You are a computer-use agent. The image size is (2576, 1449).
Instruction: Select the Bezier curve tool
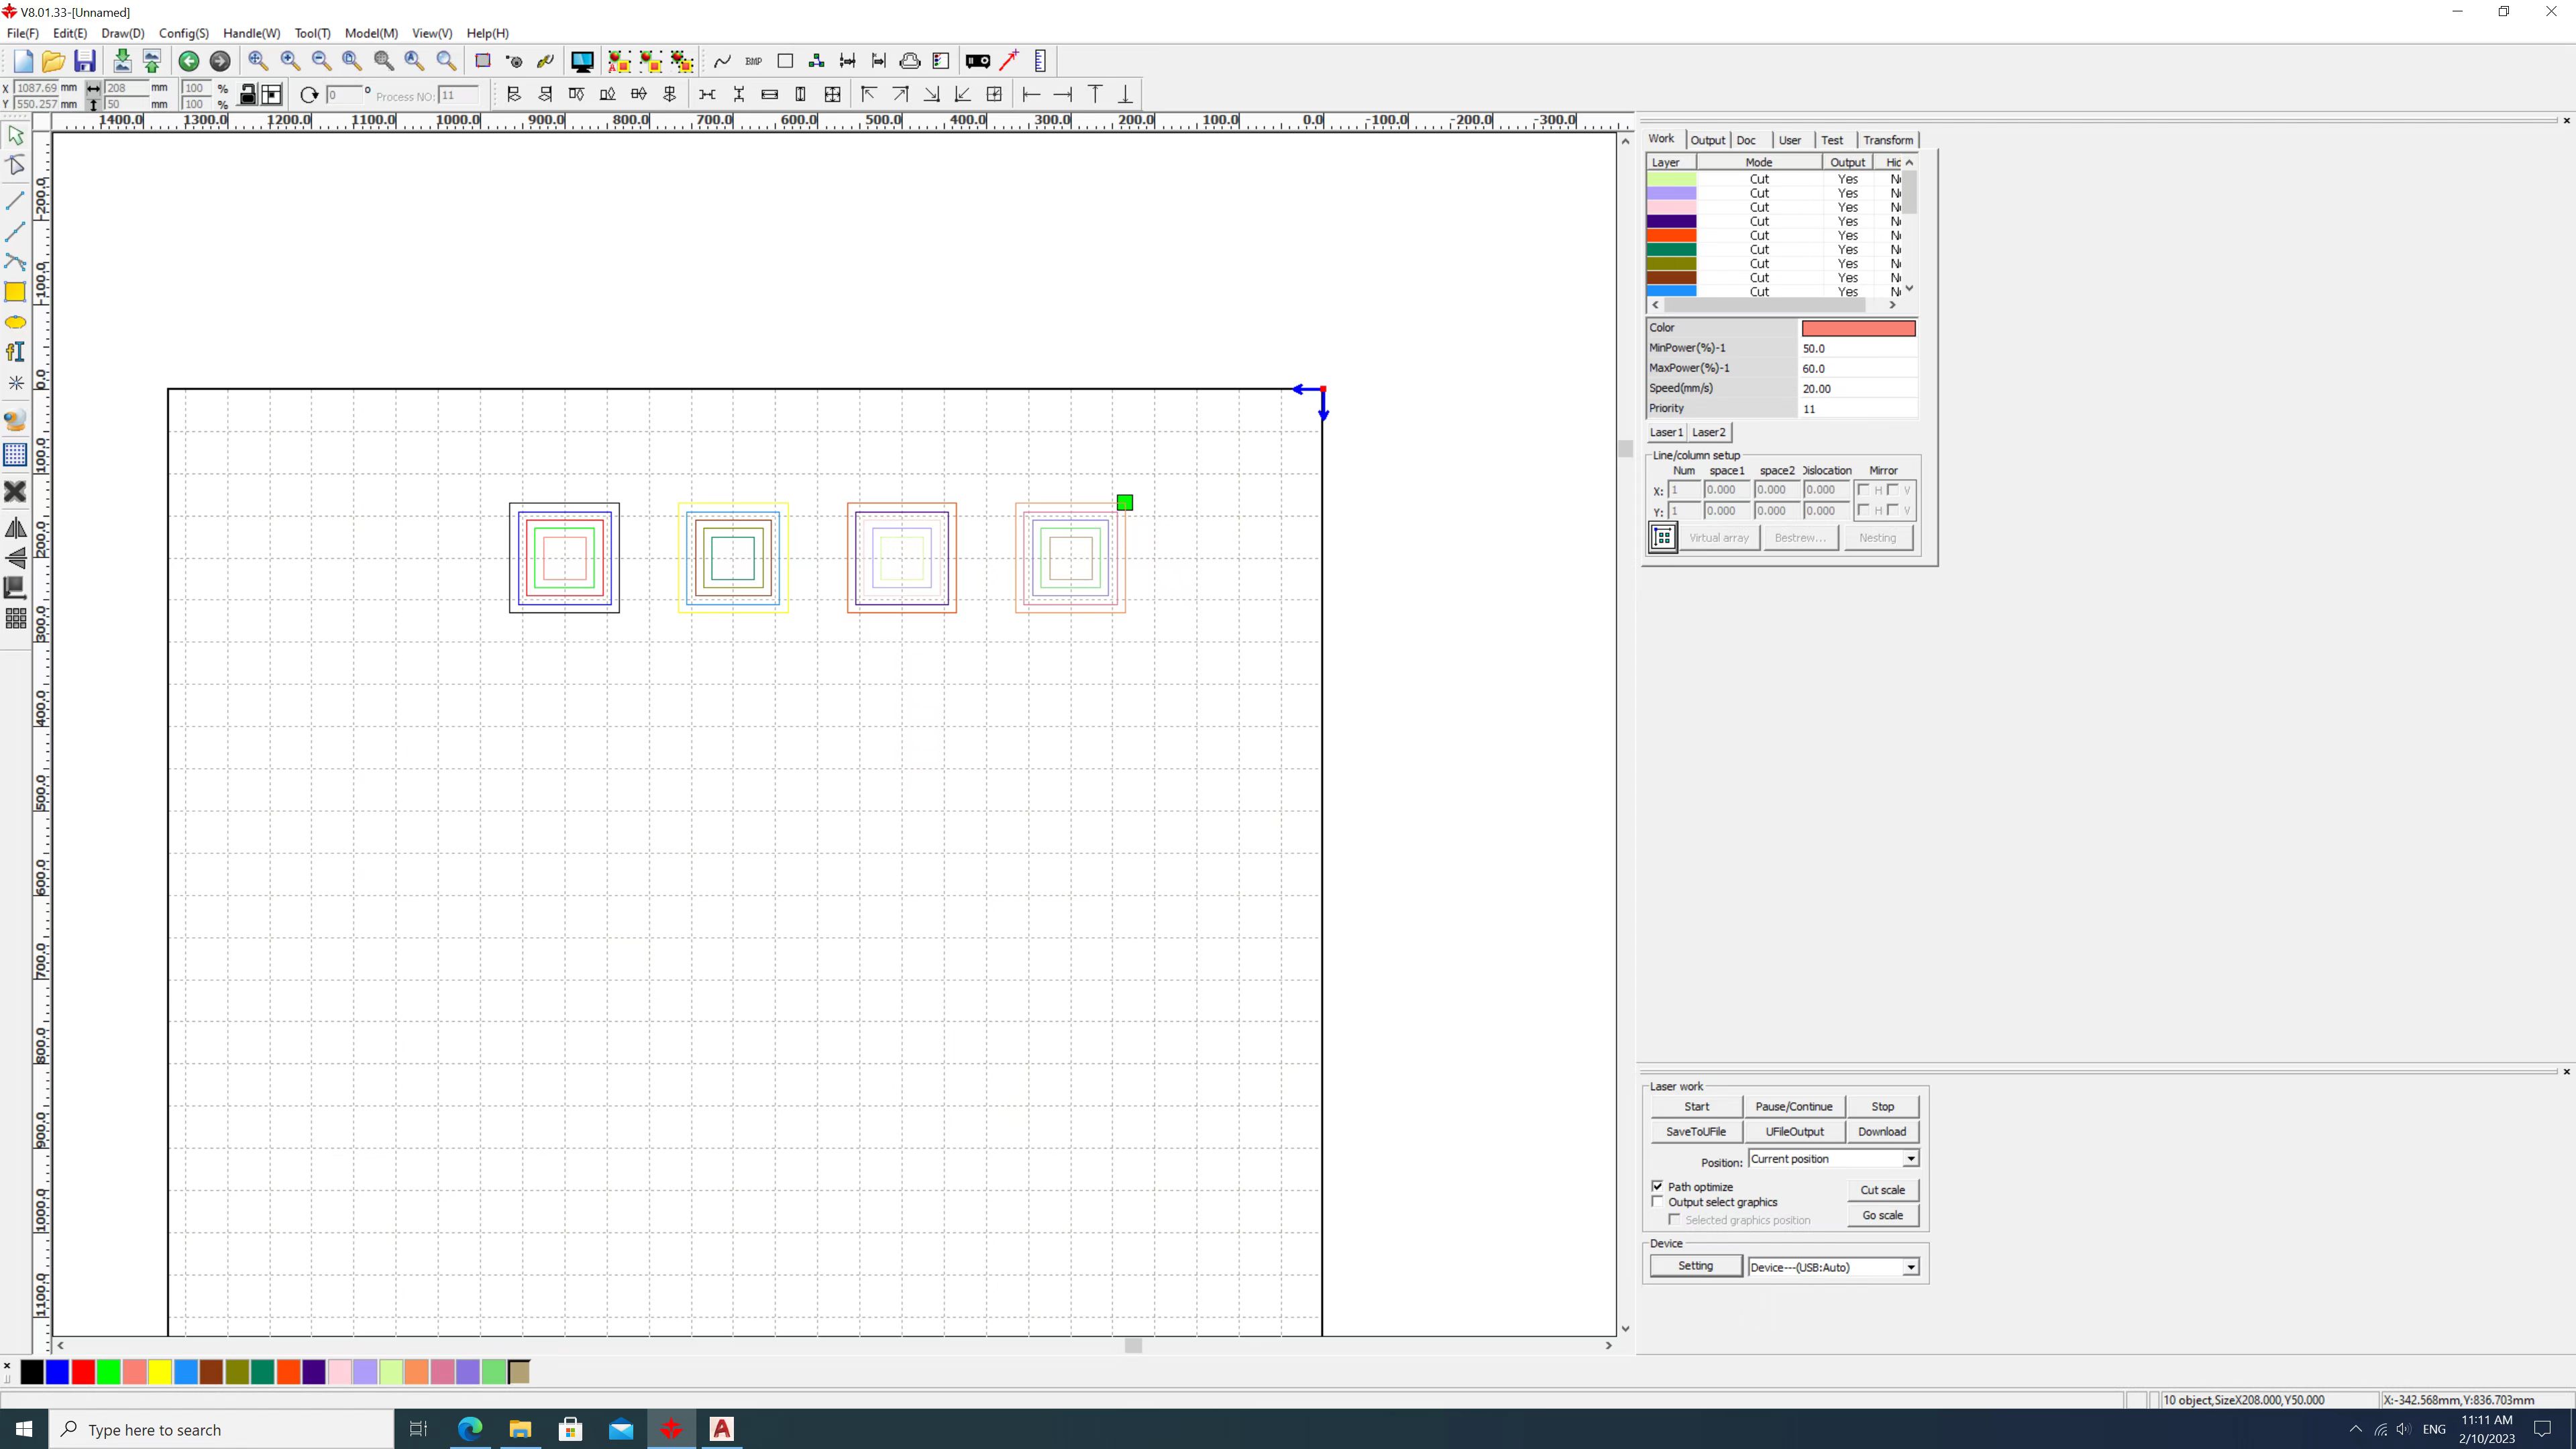pyautogui.click(x=16, y=262)
